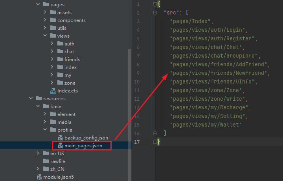Expand the components folder chevron
Screen dimensions: 283x181
(x=45, y=20)
